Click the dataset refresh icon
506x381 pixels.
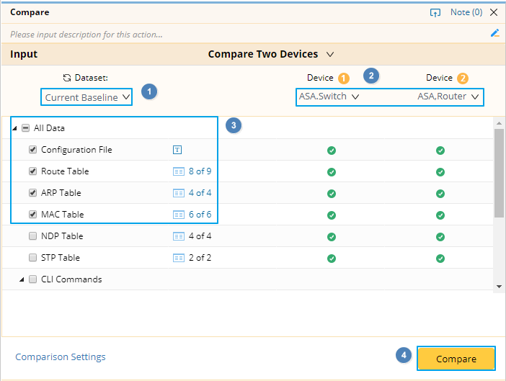pyautogui.click(x=67, y=78)
